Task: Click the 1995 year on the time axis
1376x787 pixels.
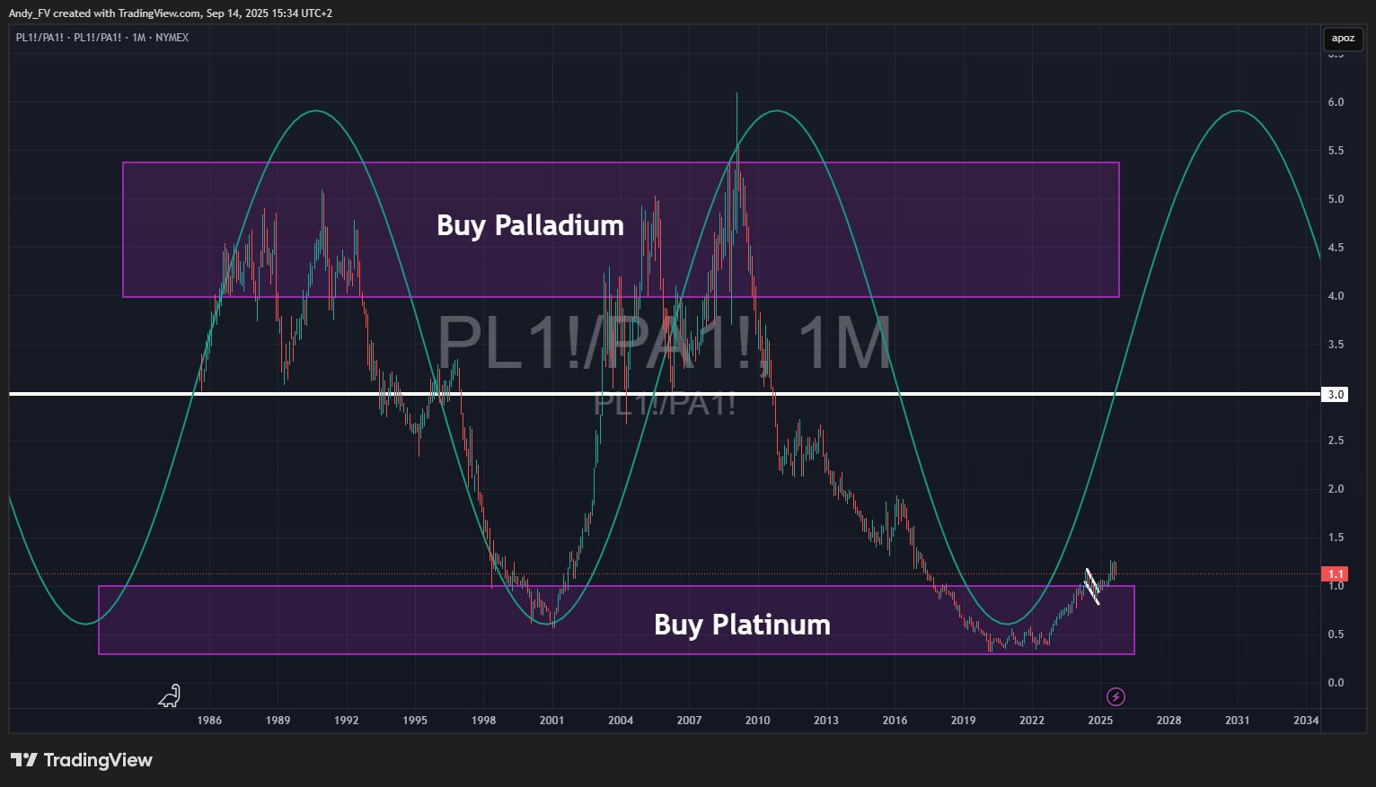Action: click(x=415, y=721)
